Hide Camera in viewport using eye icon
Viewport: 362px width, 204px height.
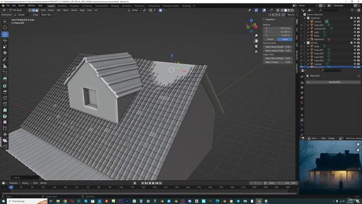tap(355, 22)
